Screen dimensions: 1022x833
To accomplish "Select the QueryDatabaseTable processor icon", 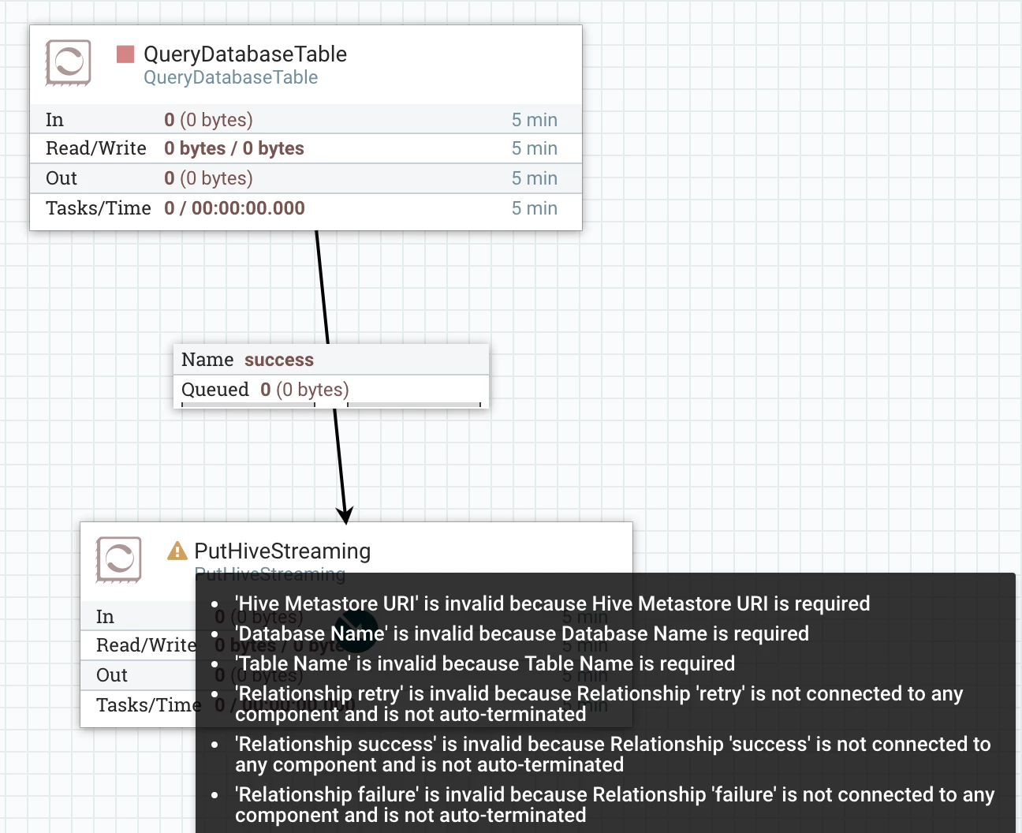I will pos(69,62).
